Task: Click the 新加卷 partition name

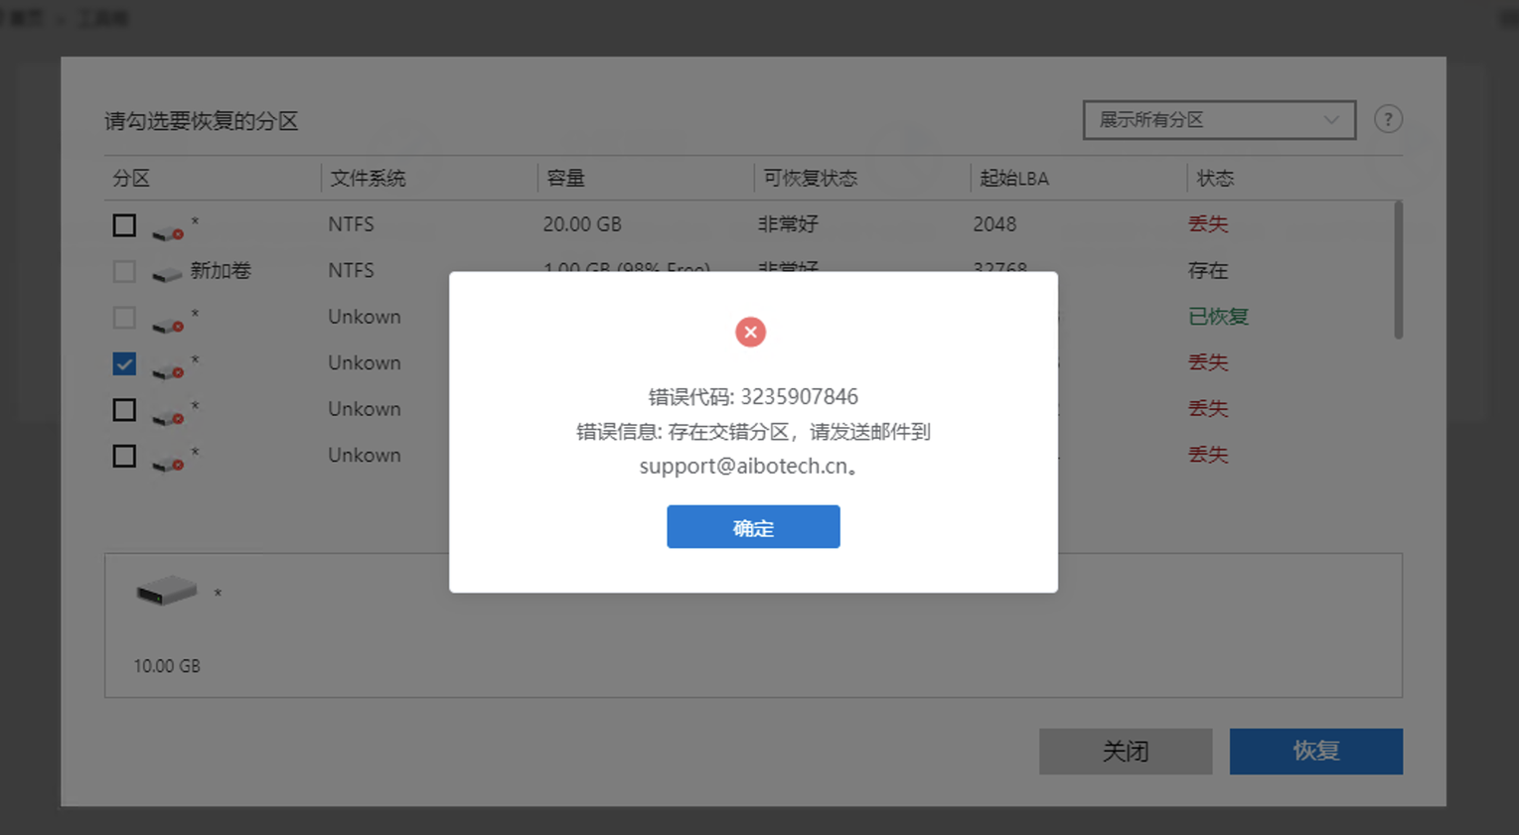Action: point(221,270)
